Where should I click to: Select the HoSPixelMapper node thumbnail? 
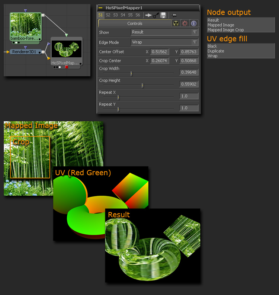coord(67,49)
